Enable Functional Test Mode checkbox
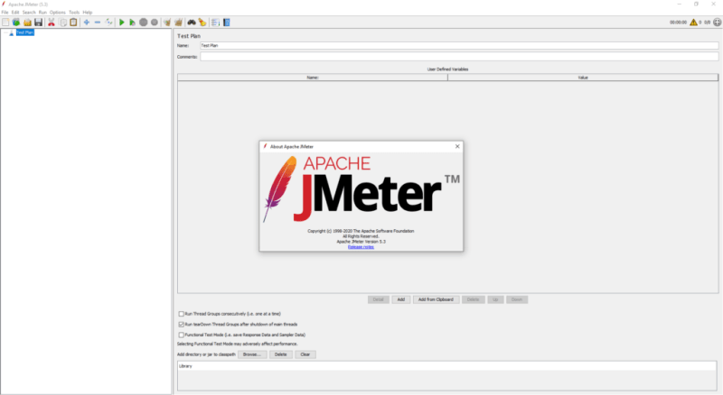The image size is (723, 395). pos(182,335)
